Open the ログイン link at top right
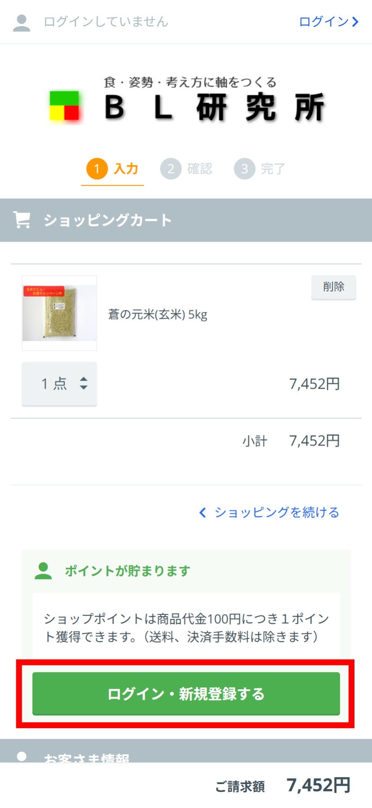Screen dimensions: 372x808 [x=328, y=22]
